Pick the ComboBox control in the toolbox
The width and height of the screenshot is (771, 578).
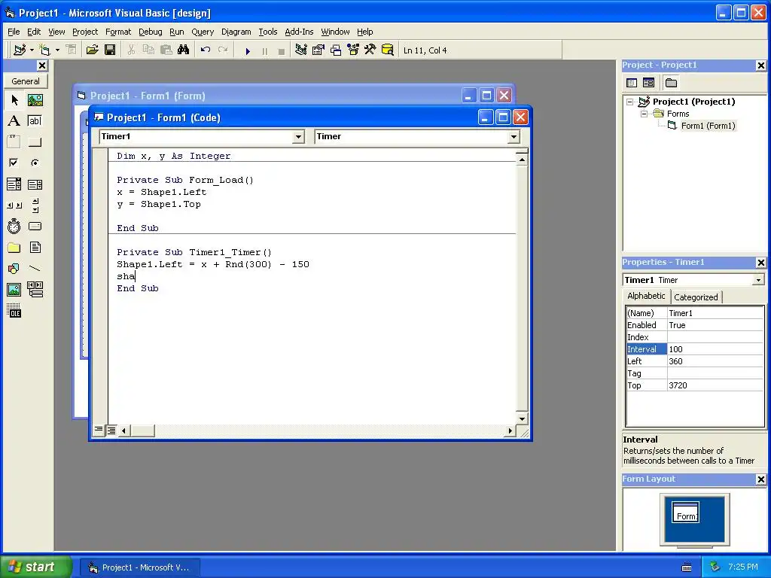[14, 184]
